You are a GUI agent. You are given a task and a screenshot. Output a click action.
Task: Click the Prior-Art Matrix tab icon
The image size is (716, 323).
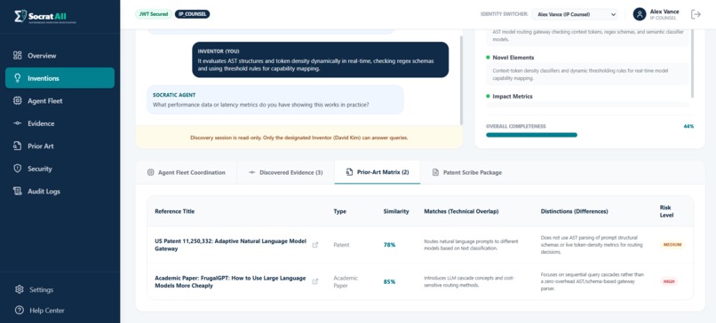coord(349,172)
